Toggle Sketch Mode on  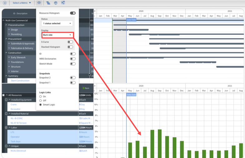click(73, 64)
